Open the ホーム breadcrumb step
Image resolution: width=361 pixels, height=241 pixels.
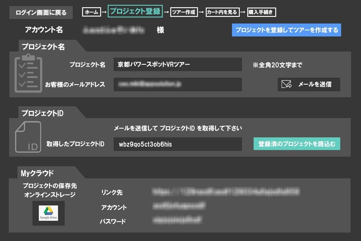pyautogui.click(x=91, y=12)
